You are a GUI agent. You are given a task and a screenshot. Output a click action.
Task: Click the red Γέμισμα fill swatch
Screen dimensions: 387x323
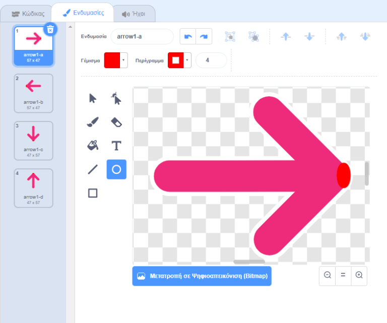112,60
